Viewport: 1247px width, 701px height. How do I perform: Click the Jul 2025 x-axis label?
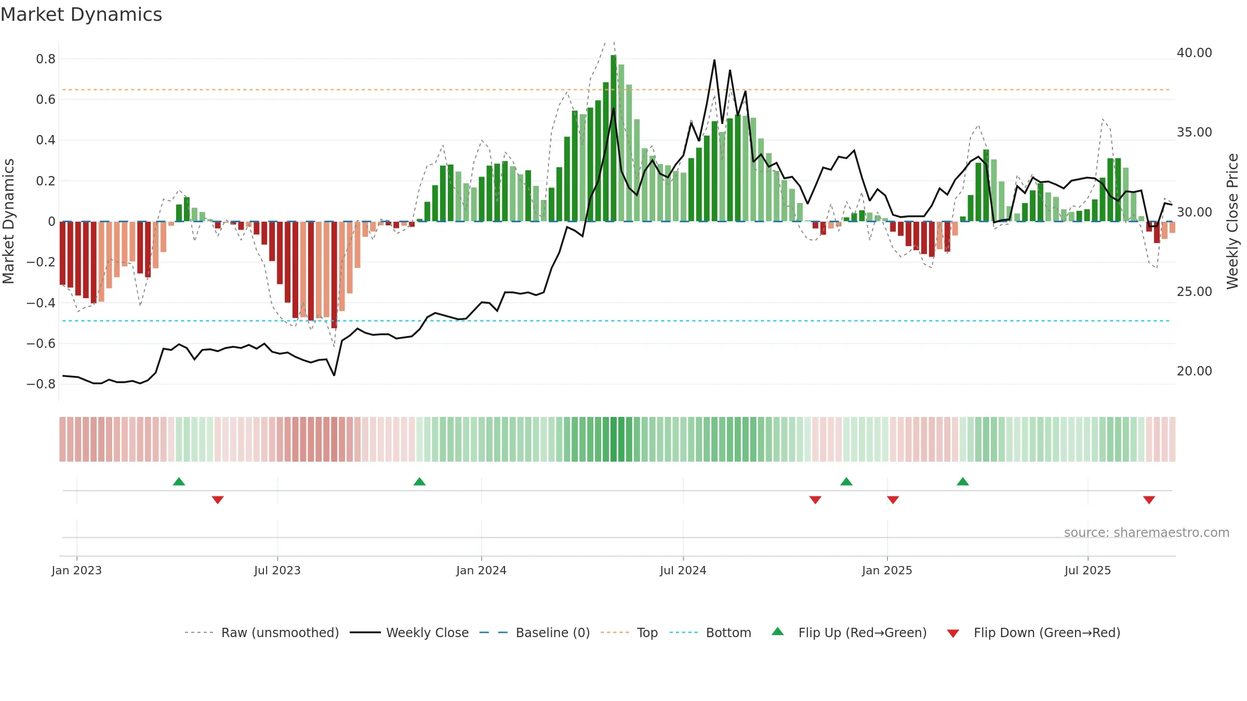coord(1087,570)
